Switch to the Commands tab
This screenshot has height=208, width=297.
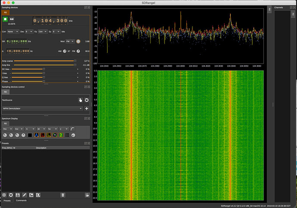pos(22,201)
